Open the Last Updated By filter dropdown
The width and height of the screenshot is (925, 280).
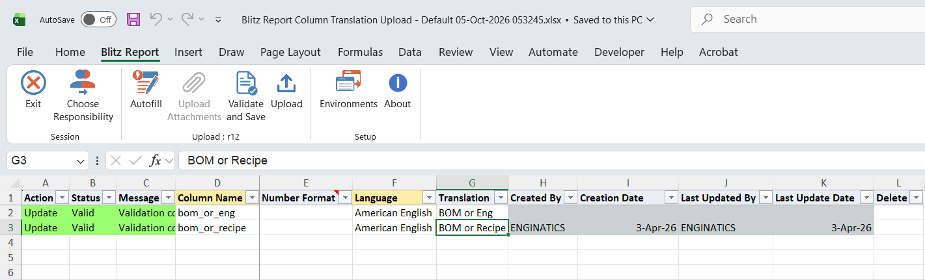tap(765, 197)
